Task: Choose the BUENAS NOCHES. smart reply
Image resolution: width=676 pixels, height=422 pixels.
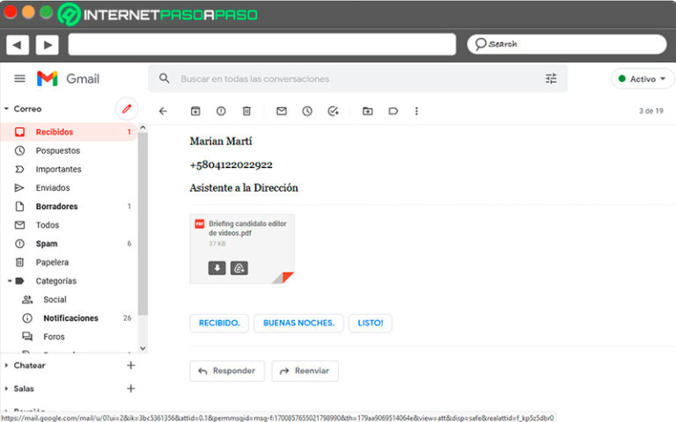Action: tap(298, 323)
